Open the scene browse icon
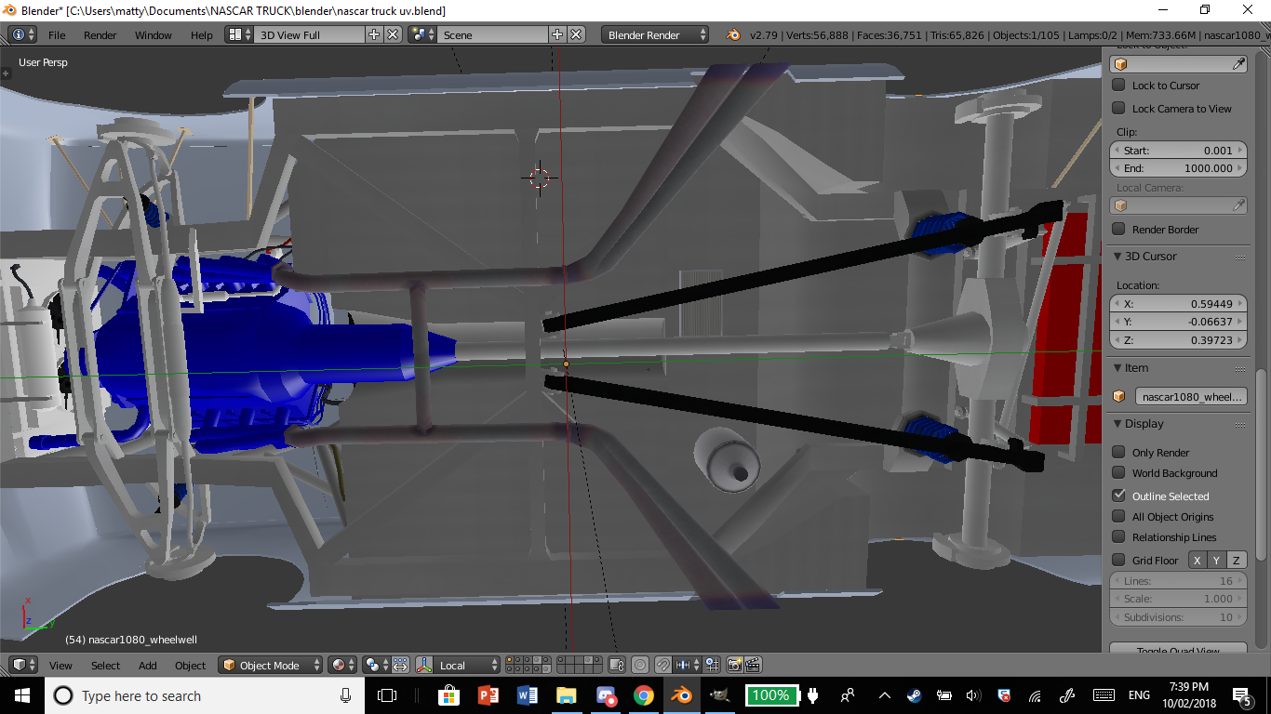The image size is (1271, 714). point(423,34)
